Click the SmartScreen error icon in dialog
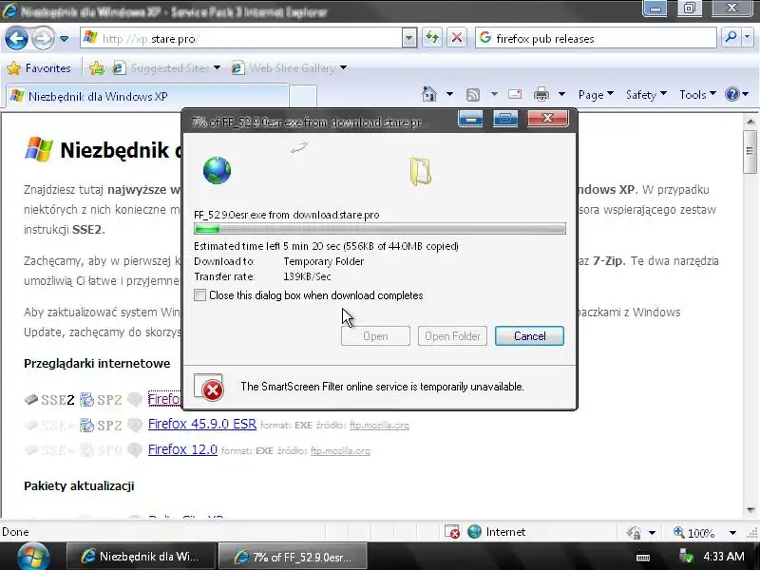Viewport: 760px width, 570px height. (x=209, y=388)
